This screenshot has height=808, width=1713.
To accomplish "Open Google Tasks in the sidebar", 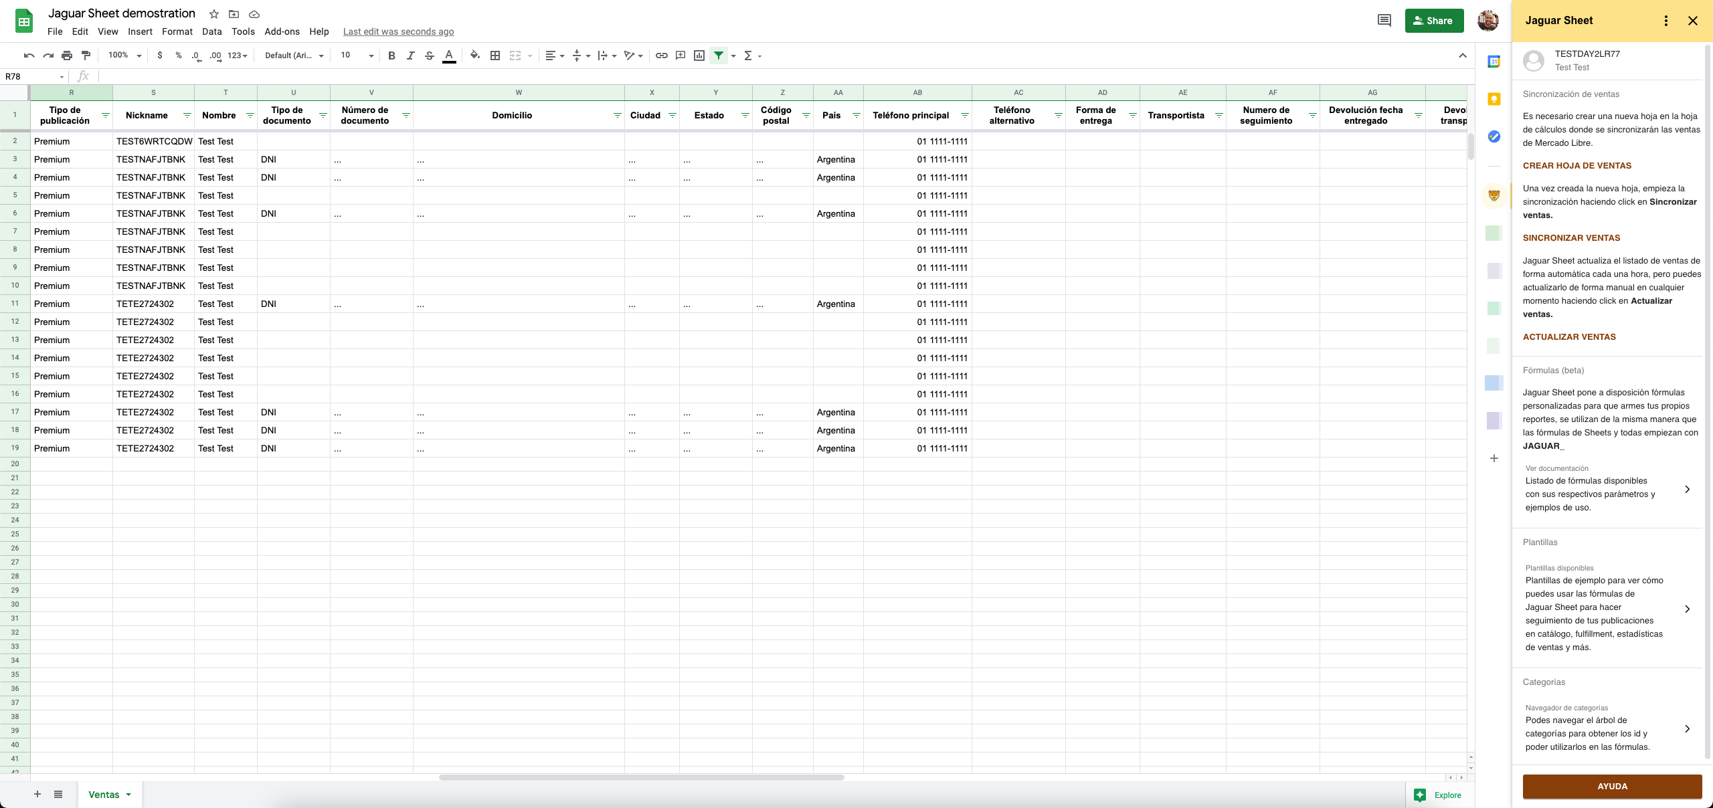I will (x=1494, y=136).
